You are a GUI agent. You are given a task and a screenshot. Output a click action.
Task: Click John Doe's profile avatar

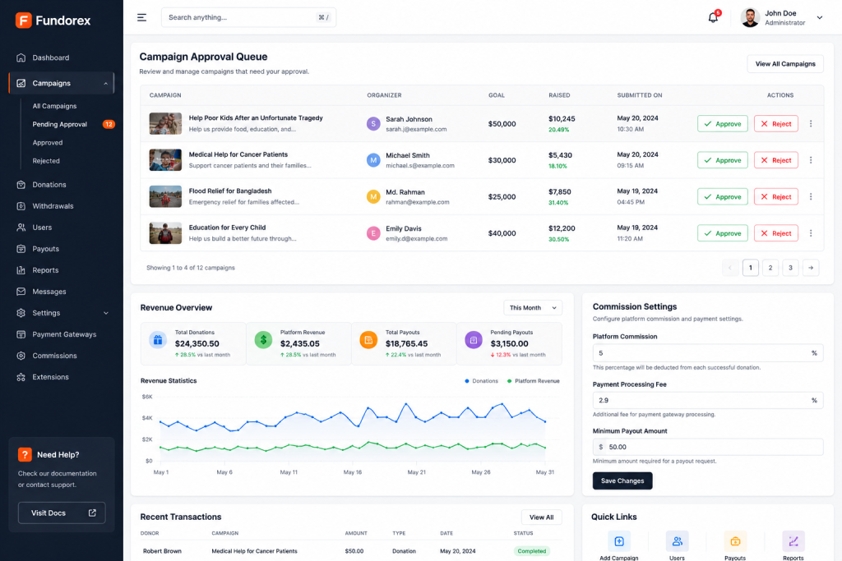coord(750,18)
